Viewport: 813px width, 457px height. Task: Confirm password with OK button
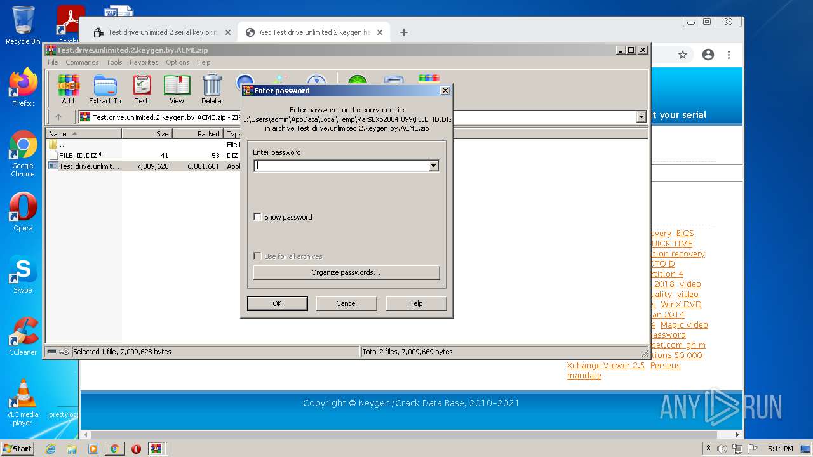277,303
